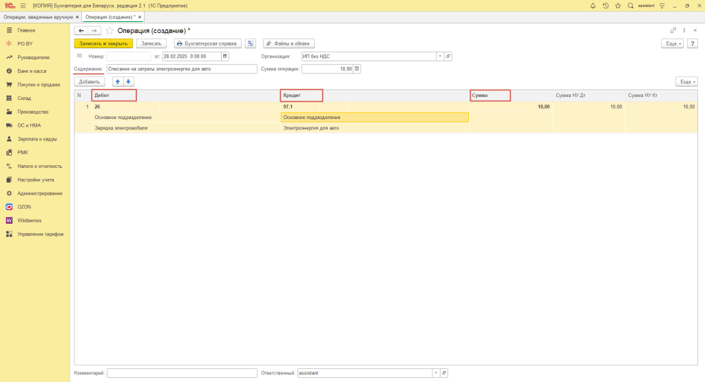
Task: Click Записать и закрыть button
Action: (x=103, y=43)
